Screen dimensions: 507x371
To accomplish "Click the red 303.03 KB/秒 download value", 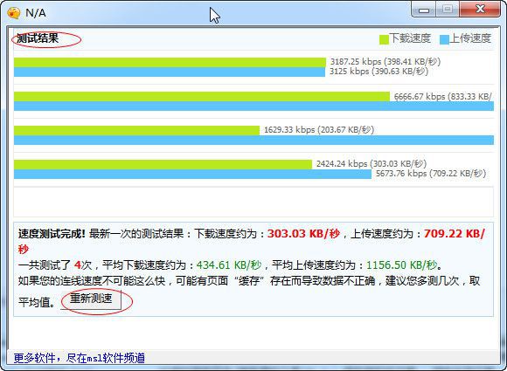I will coord(303,233).
